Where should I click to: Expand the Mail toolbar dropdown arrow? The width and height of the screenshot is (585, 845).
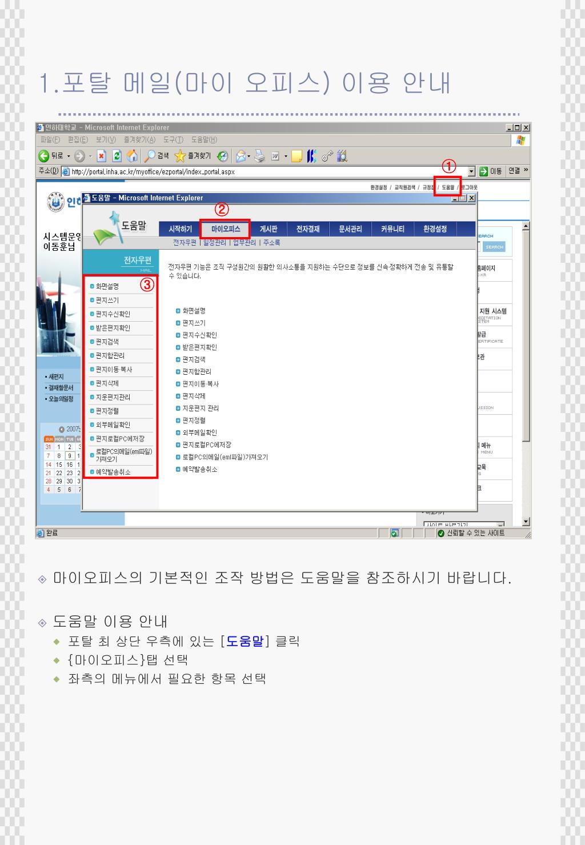(x=250, y=157)
